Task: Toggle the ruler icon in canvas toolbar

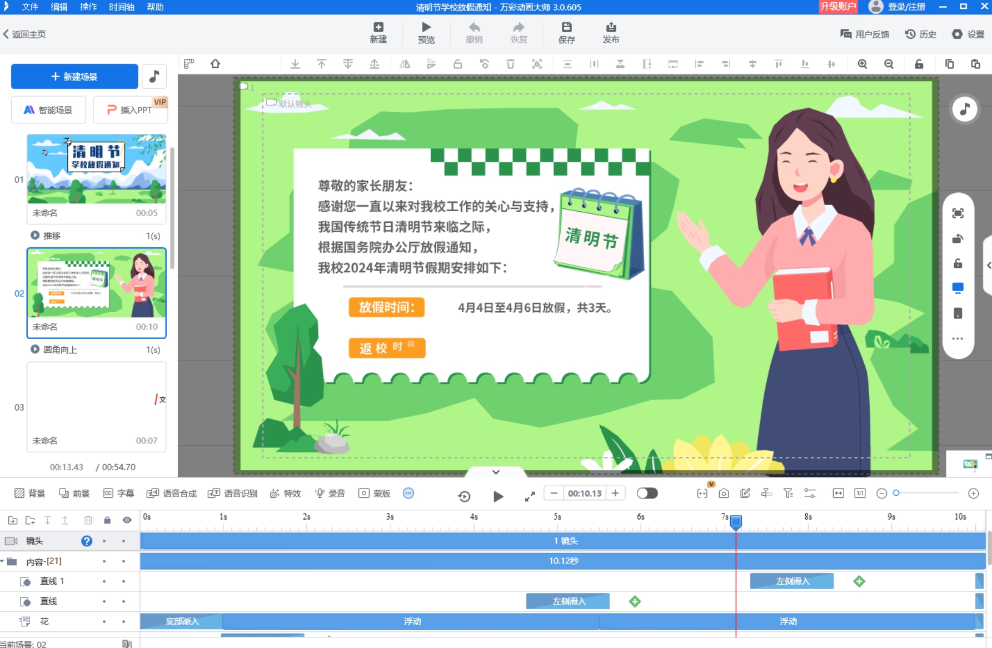Action: coord(189,64)
